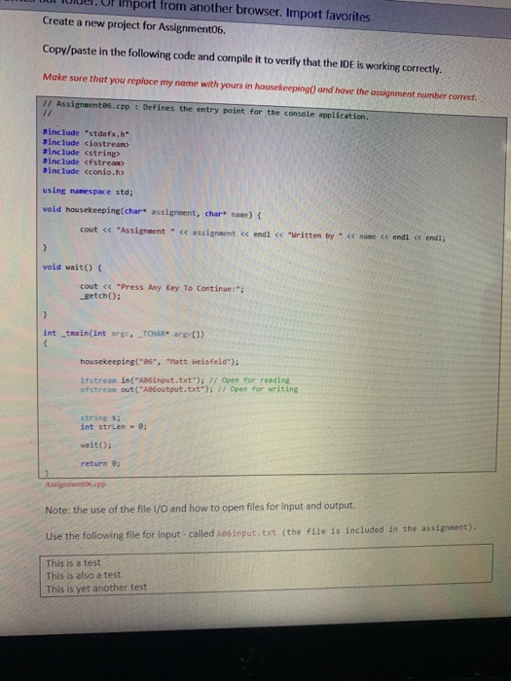Click the 'wait();' call in _tmain
Viewport: 511px width, 681px height.
click(x=96, y=446)
